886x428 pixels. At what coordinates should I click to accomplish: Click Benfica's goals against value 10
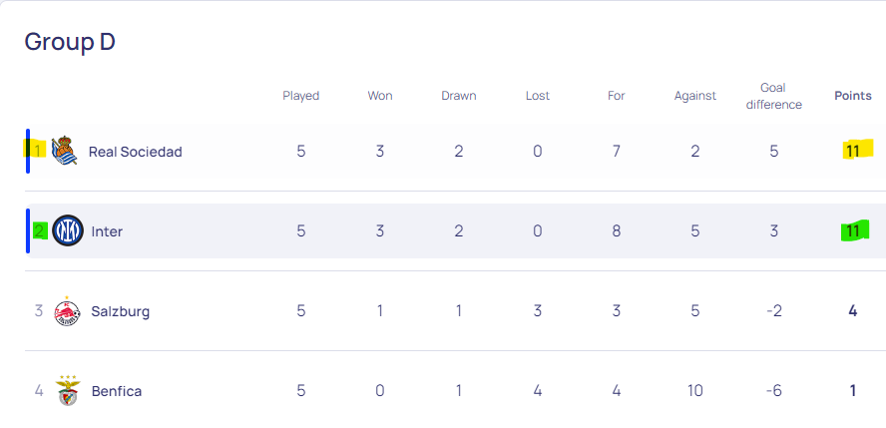(695, 391)
